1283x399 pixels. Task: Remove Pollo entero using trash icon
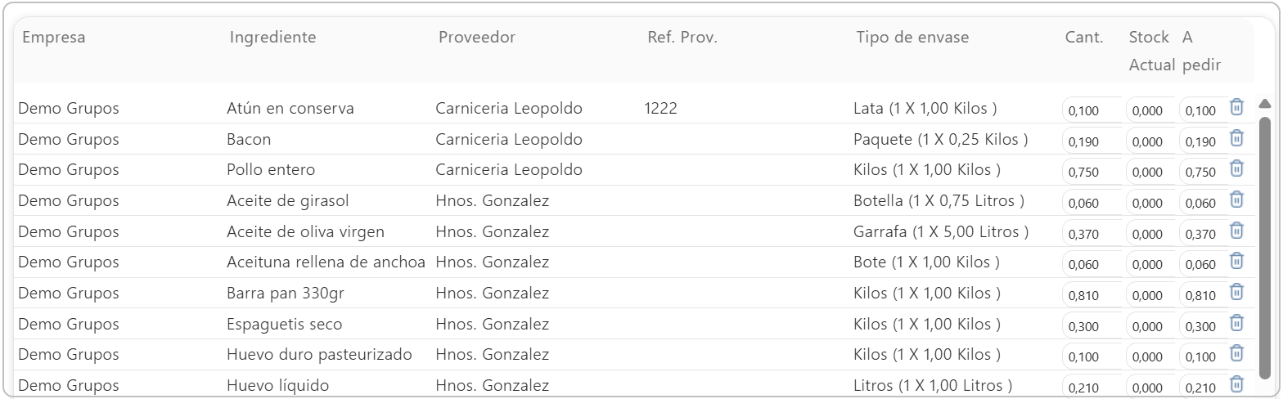point(1236,168)
